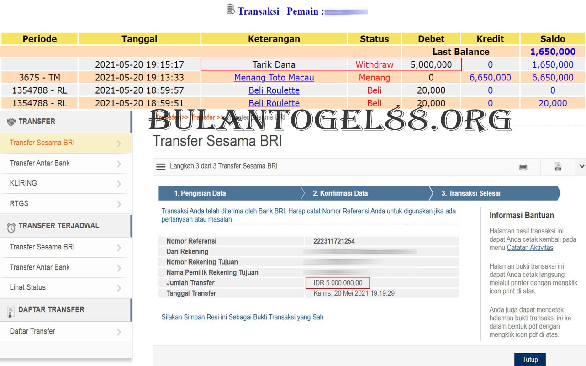Open Transfer Antar Bank in the TRANSFER menu

click(x=66, y=163)
